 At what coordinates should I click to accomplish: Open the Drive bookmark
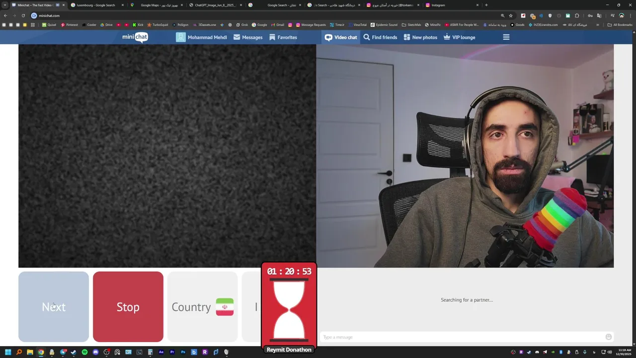pyautogui.click(x=106, y=25)
